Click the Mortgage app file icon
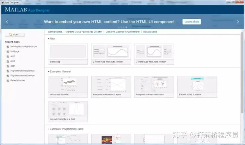The image size is (245, 145). tap(8, 51)
